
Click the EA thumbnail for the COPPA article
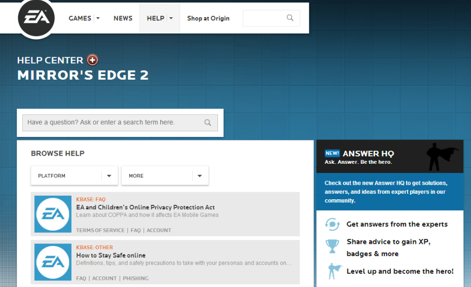(53, 214)
